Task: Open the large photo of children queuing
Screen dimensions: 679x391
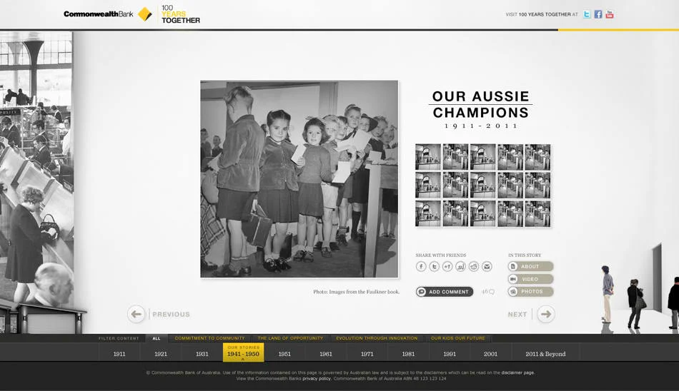Action: (x=299, y=178)
